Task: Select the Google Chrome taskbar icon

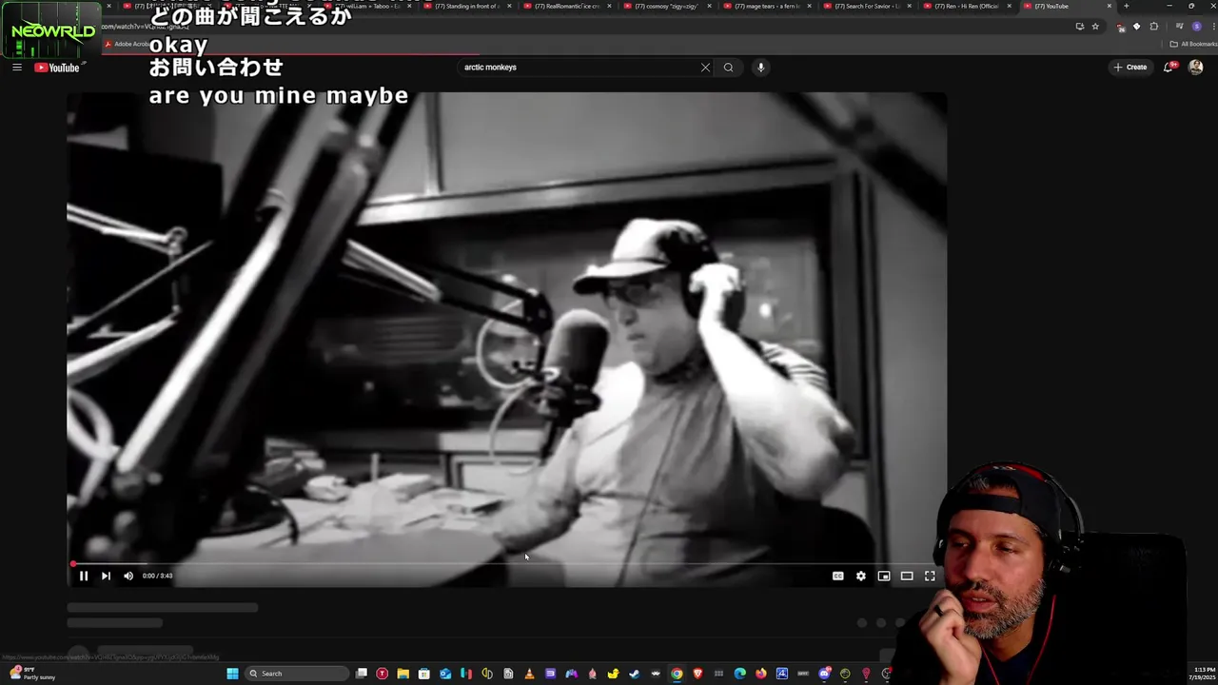Action: (x=677, y=674)
